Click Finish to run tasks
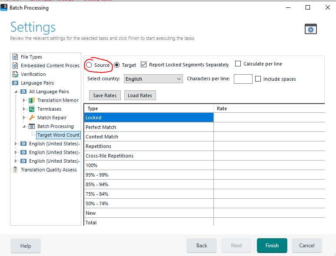The width and height of the screenshot is (336, 256). pyautogui.click(x=272, y=246)
